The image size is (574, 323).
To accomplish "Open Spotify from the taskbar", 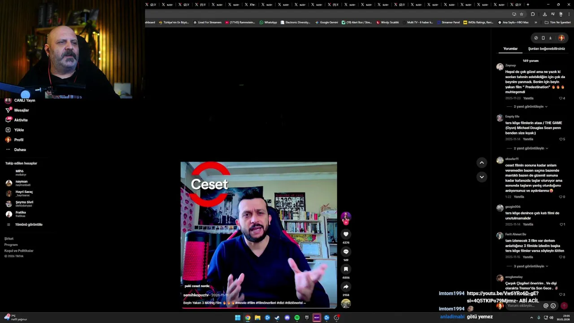I will click(297, 318).
